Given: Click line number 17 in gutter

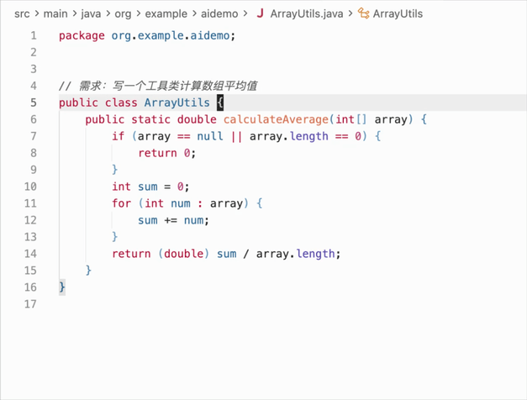Looking at the screenshot, I should [x=30, y=304].
